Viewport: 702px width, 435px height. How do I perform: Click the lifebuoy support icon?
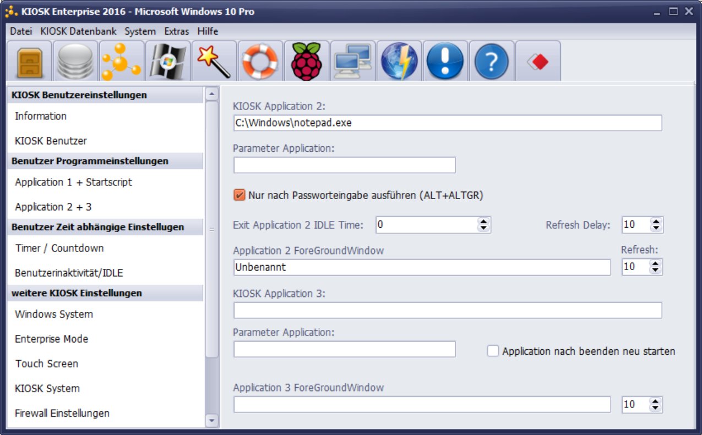point(260,62)
